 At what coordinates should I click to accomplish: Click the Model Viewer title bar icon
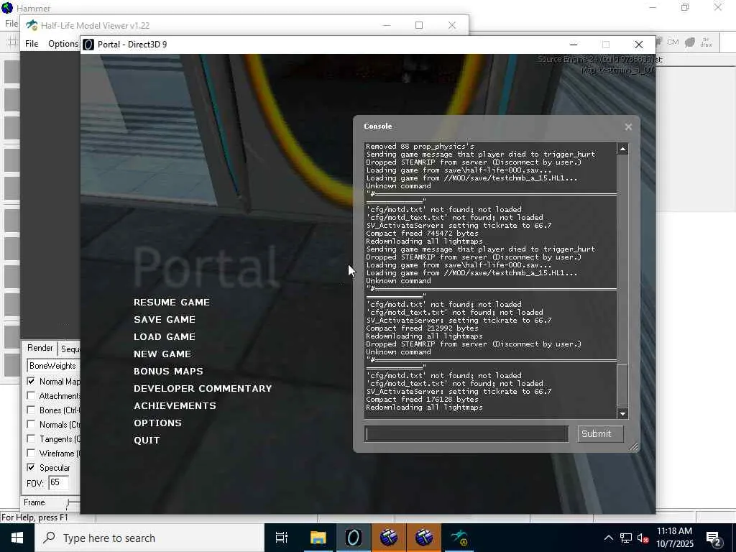[x=32, y=25]
